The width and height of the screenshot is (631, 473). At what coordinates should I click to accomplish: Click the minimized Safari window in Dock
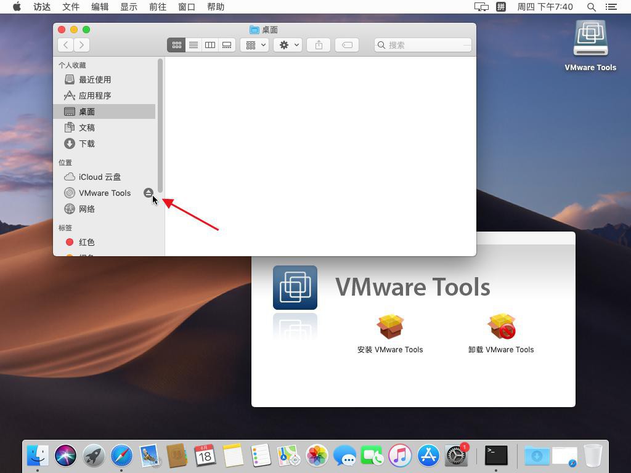click(x=564, y=456)
